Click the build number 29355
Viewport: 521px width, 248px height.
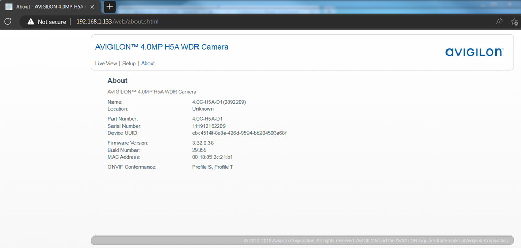[199, 150]
